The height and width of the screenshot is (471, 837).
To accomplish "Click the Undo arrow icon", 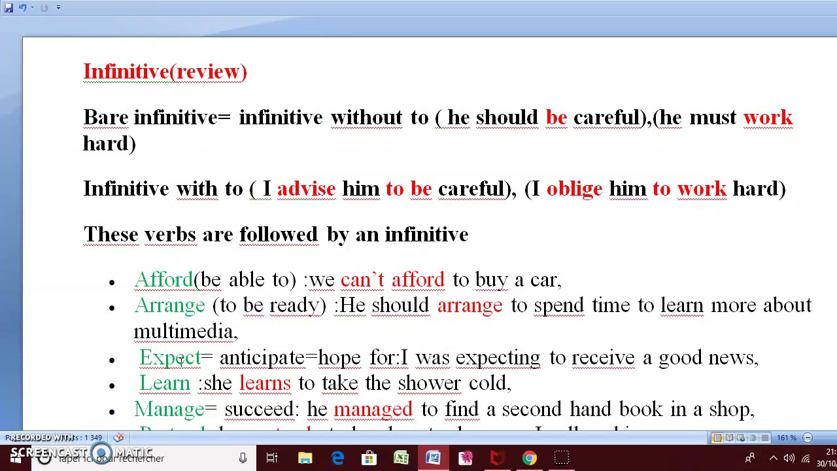I will pos(22,7).
